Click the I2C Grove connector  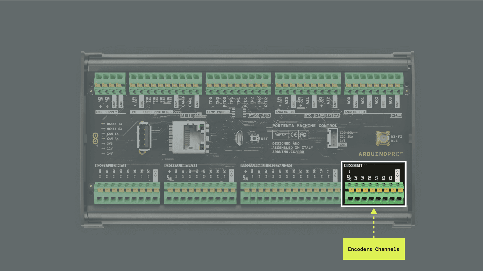(333, 138)
